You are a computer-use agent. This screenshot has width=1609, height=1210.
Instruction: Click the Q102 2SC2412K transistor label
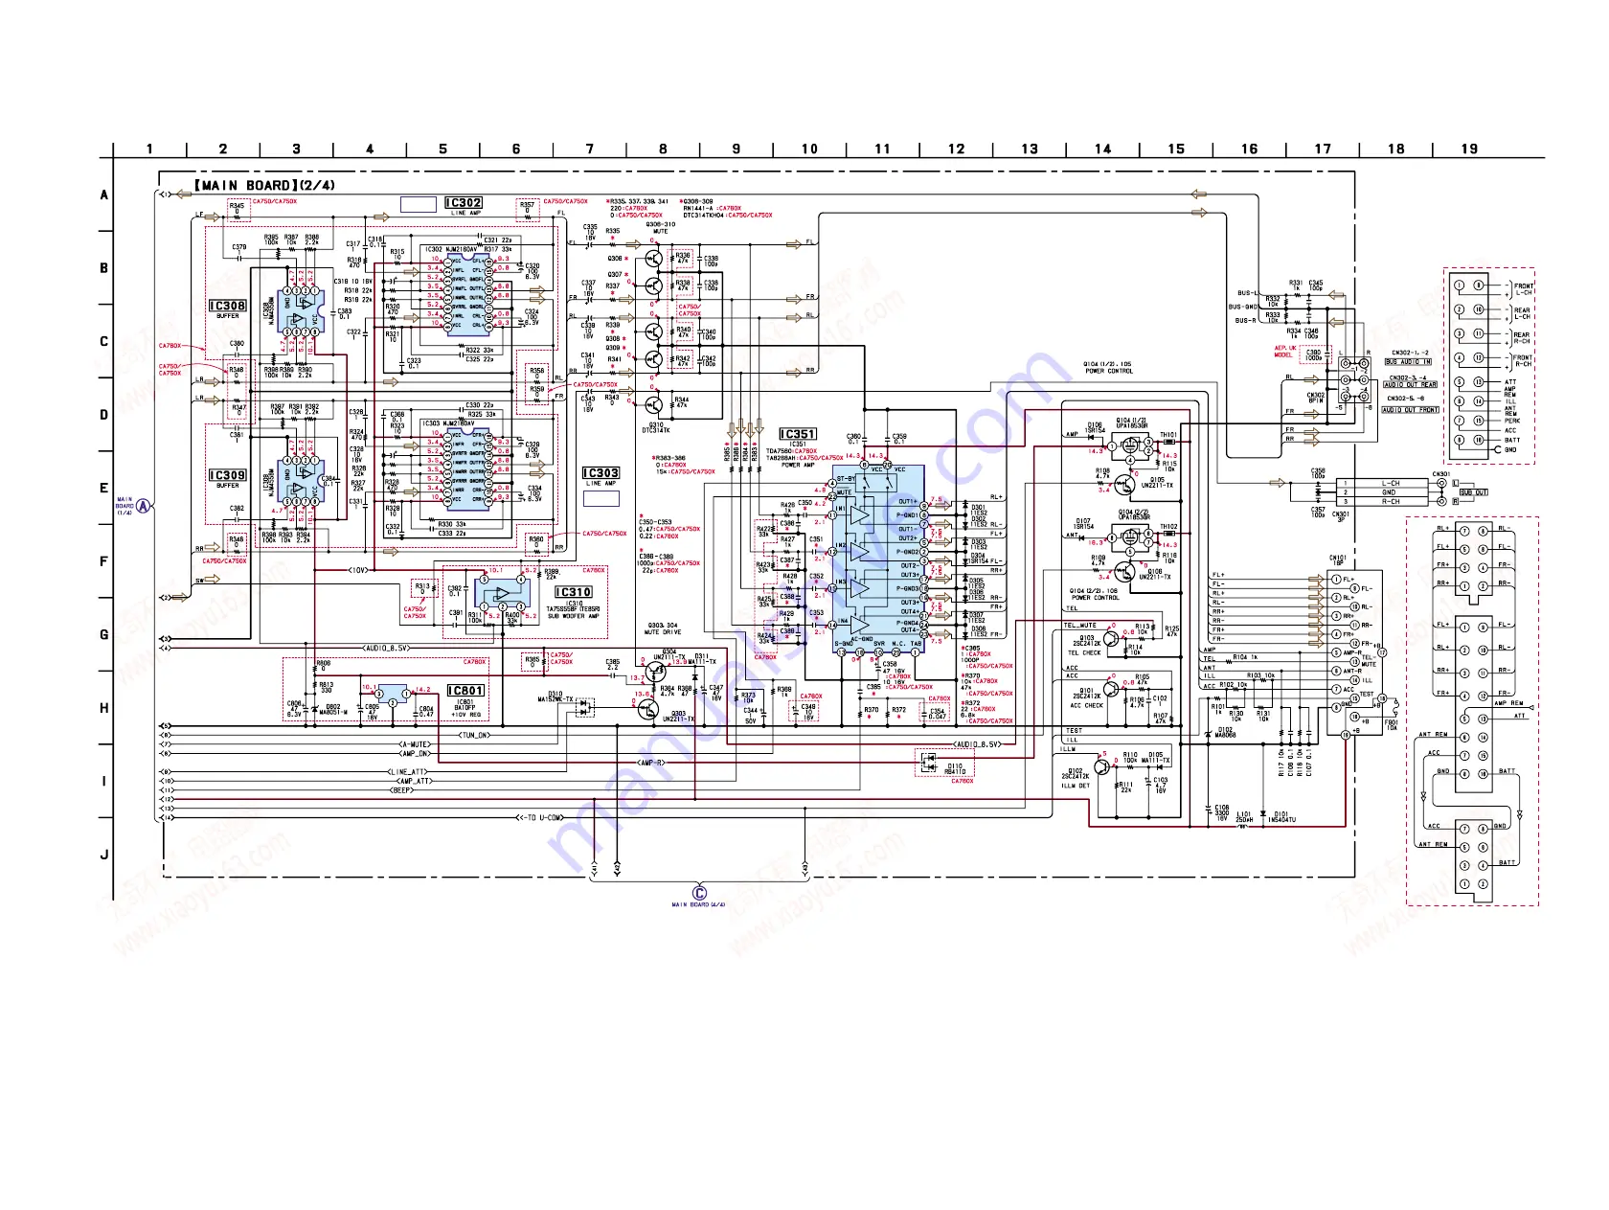point(1075,774)
